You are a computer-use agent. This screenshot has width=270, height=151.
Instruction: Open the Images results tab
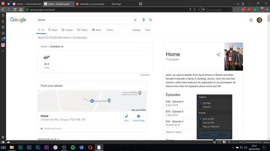(67, 30)
